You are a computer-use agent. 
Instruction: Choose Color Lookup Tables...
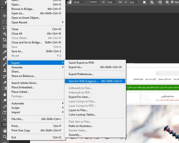pos(95,115)
